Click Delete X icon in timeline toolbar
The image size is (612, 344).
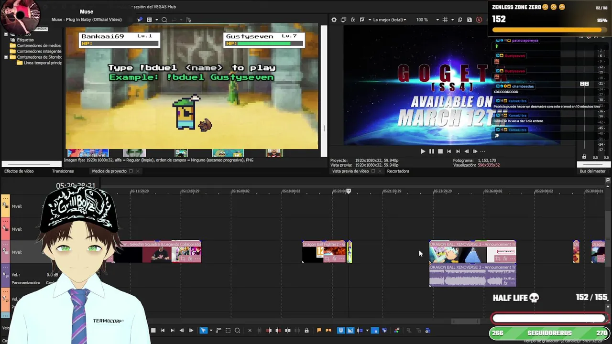250,330
